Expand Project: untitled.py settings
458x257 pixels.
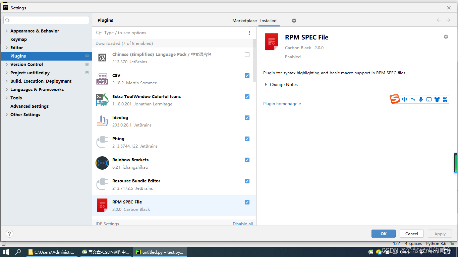click(7, 73)
